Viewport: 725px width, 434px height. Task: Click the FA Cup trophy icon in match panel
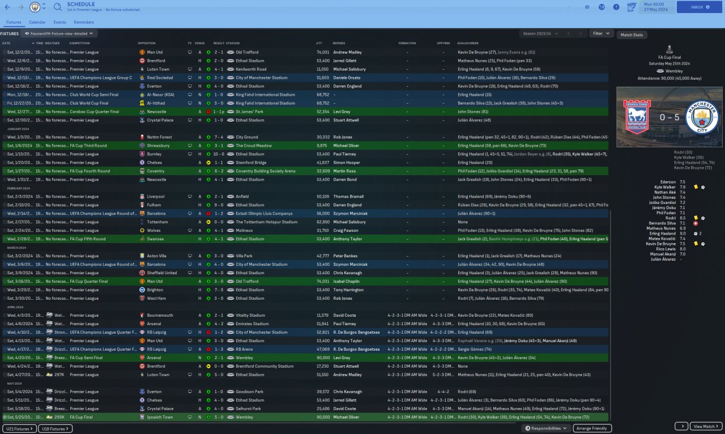[669, 50]
